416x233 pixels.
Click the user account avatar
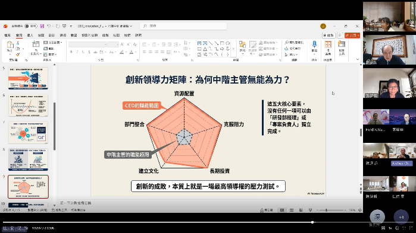pos(323,26)
